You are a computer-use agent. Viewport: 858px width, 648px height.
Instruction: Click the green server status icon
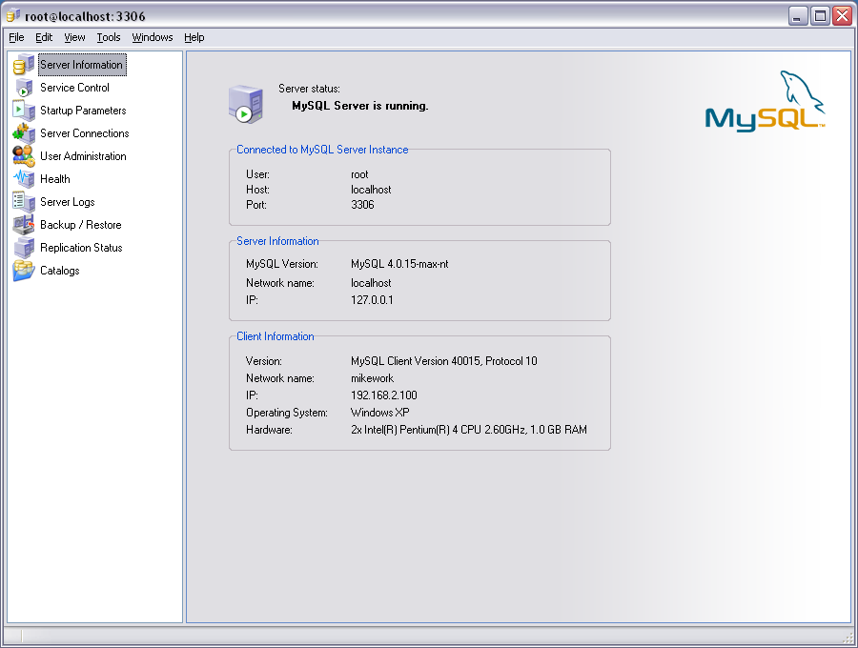tap(246, 98)
